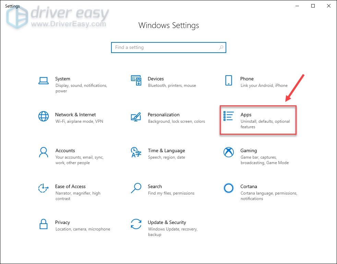Focus the Find a setting field
The image size is (337, 264).
pos(169,48)
